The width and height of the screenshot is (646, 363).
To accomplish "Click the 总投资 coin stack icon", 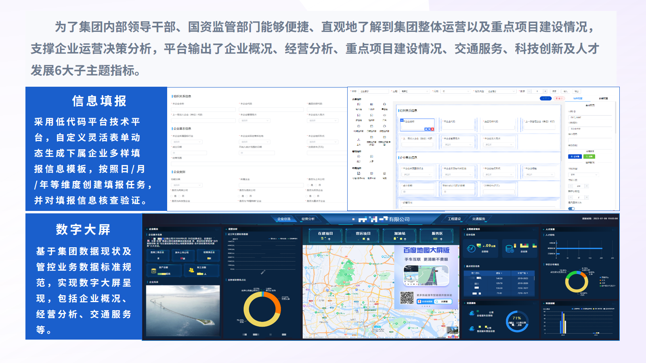I will (x=510, y=248).
